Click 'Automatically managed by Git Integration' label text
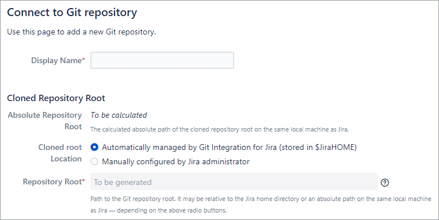Viewport: 439px width, 220px height. (189, 147)
